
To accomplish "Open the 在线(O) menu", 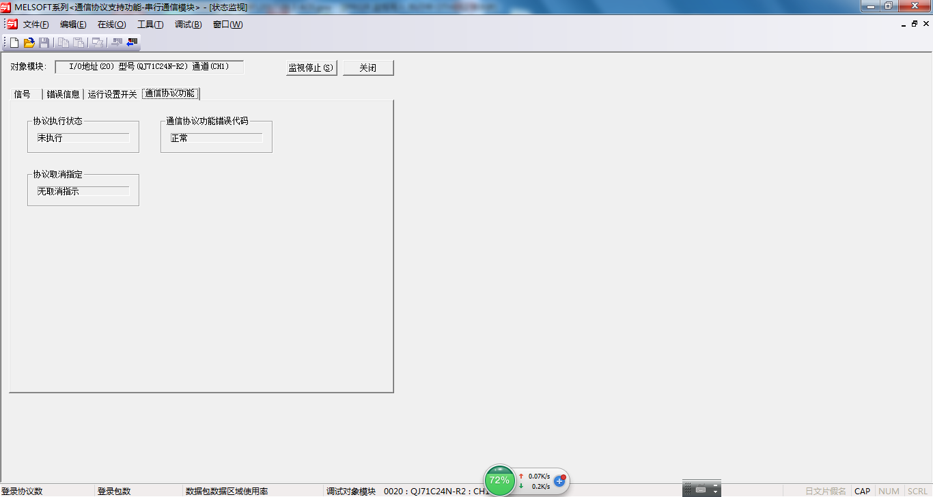I will click(x=111, y=25).
